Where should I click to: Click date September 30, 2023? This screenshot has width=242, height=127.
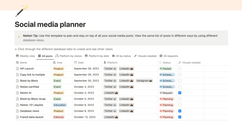(x=86, y=81)
